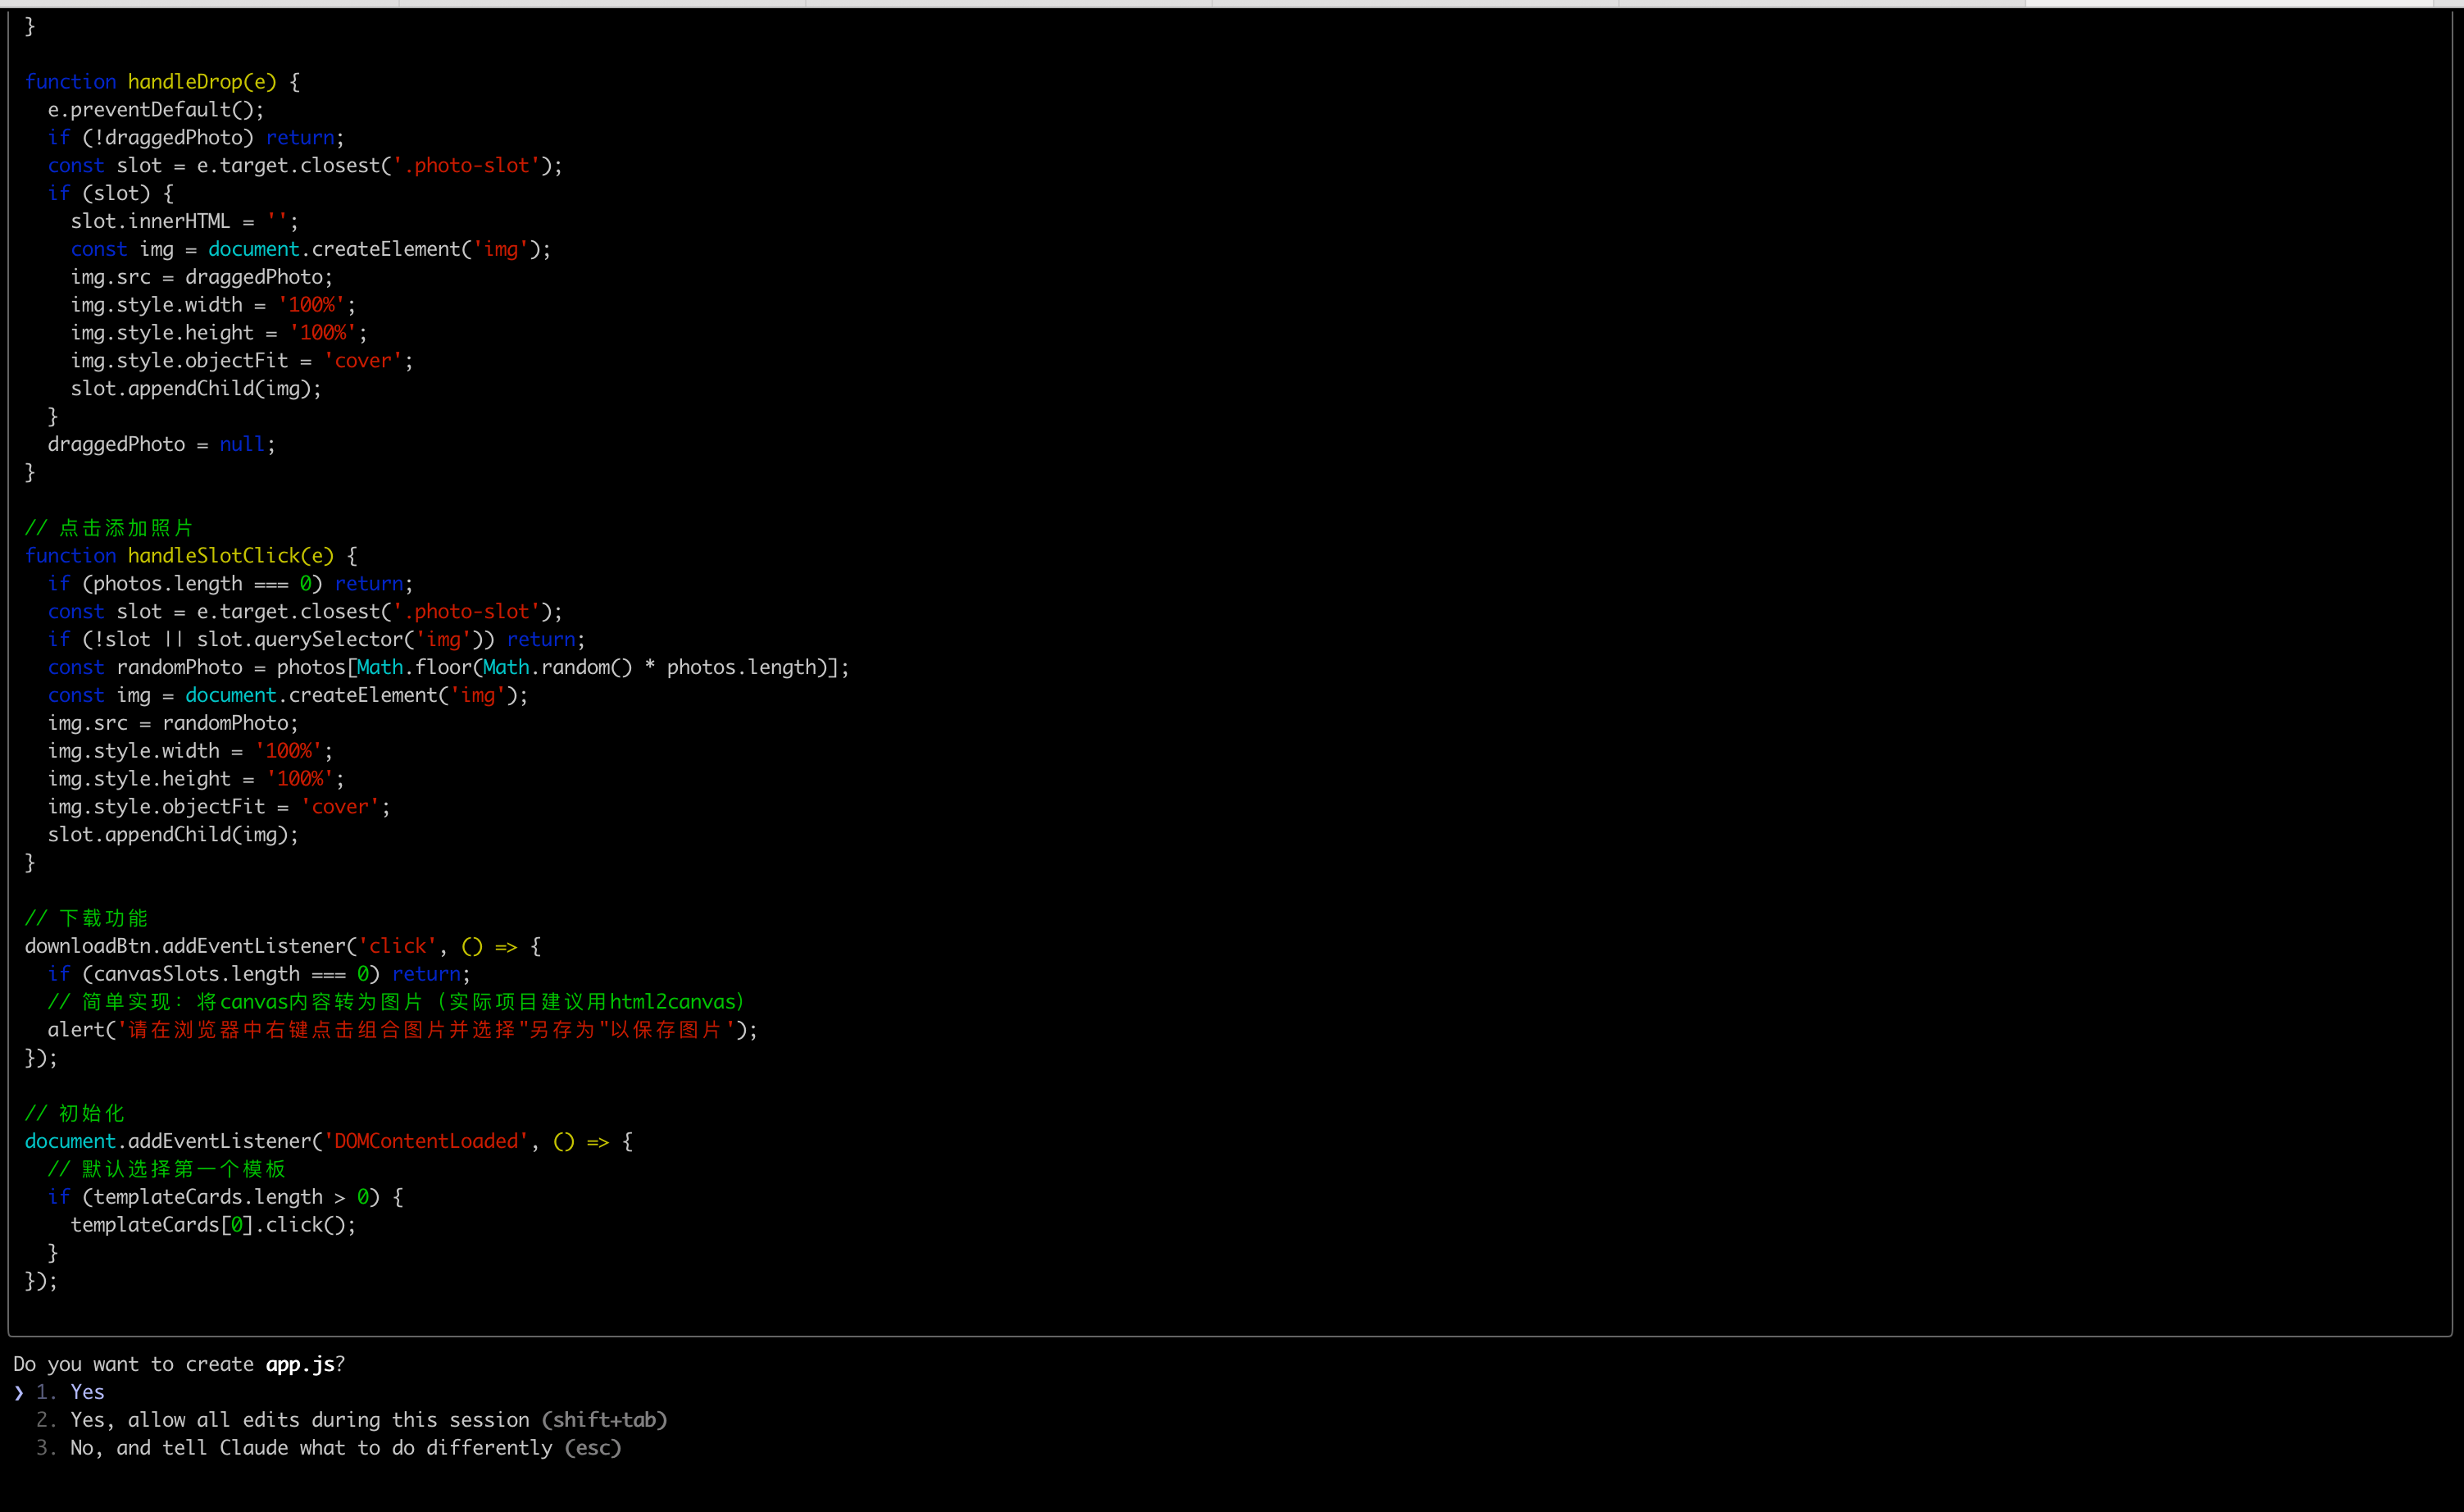This screenshot has width=2464, height=1512.
Task: Click the alert() line with red Chinese string
Action: tap(402, 1030)
